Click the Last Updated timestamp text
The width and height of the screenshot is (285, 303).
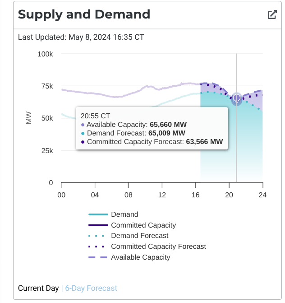81,37
